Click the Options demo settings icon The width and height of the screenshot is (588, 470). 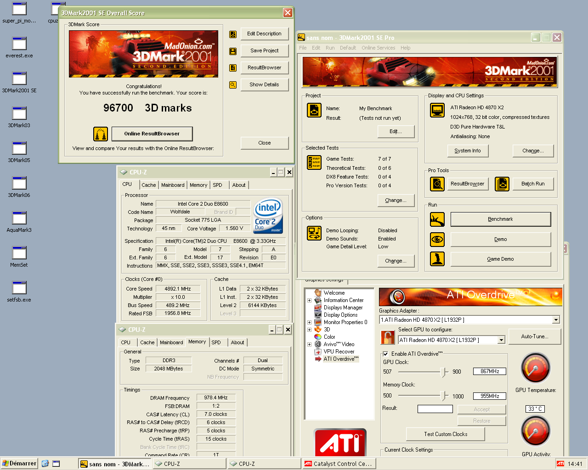click(x=314, y=233)
